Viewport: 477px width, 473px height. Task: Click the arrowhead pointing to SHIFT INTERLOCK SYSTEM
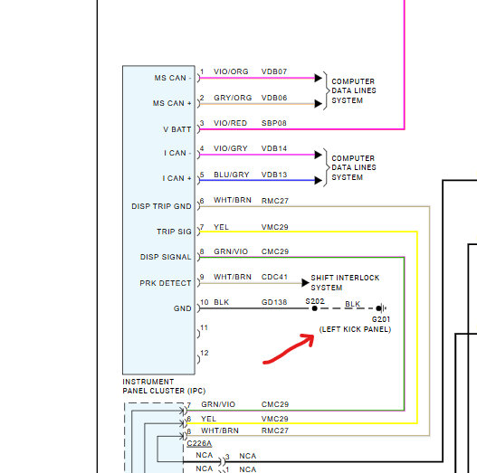pyautogui.click(x=305, y=283)
